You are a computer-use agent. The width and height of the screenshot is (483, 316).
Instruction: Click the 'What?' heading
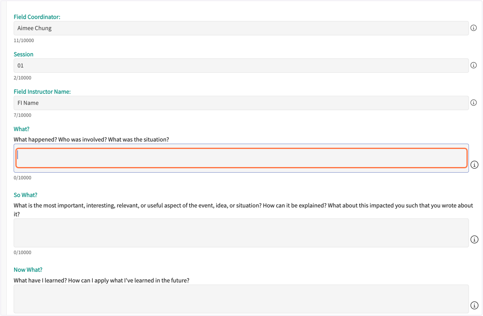coord(22,129)
